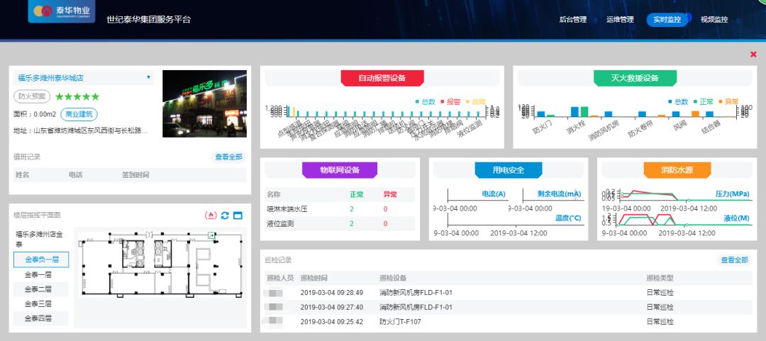Click the 防火门 axis label
Image resolution: width=766 pixels, height=341 pixels.
[543, 127]
